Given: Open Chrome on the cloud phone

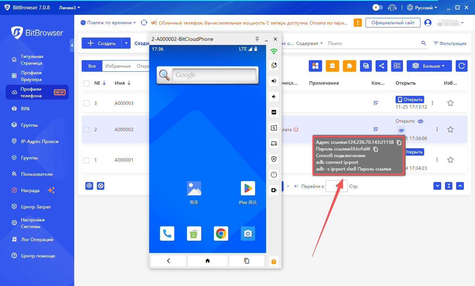Looking at the screenshot, I should pyautogui.click(x=221, y=234).
